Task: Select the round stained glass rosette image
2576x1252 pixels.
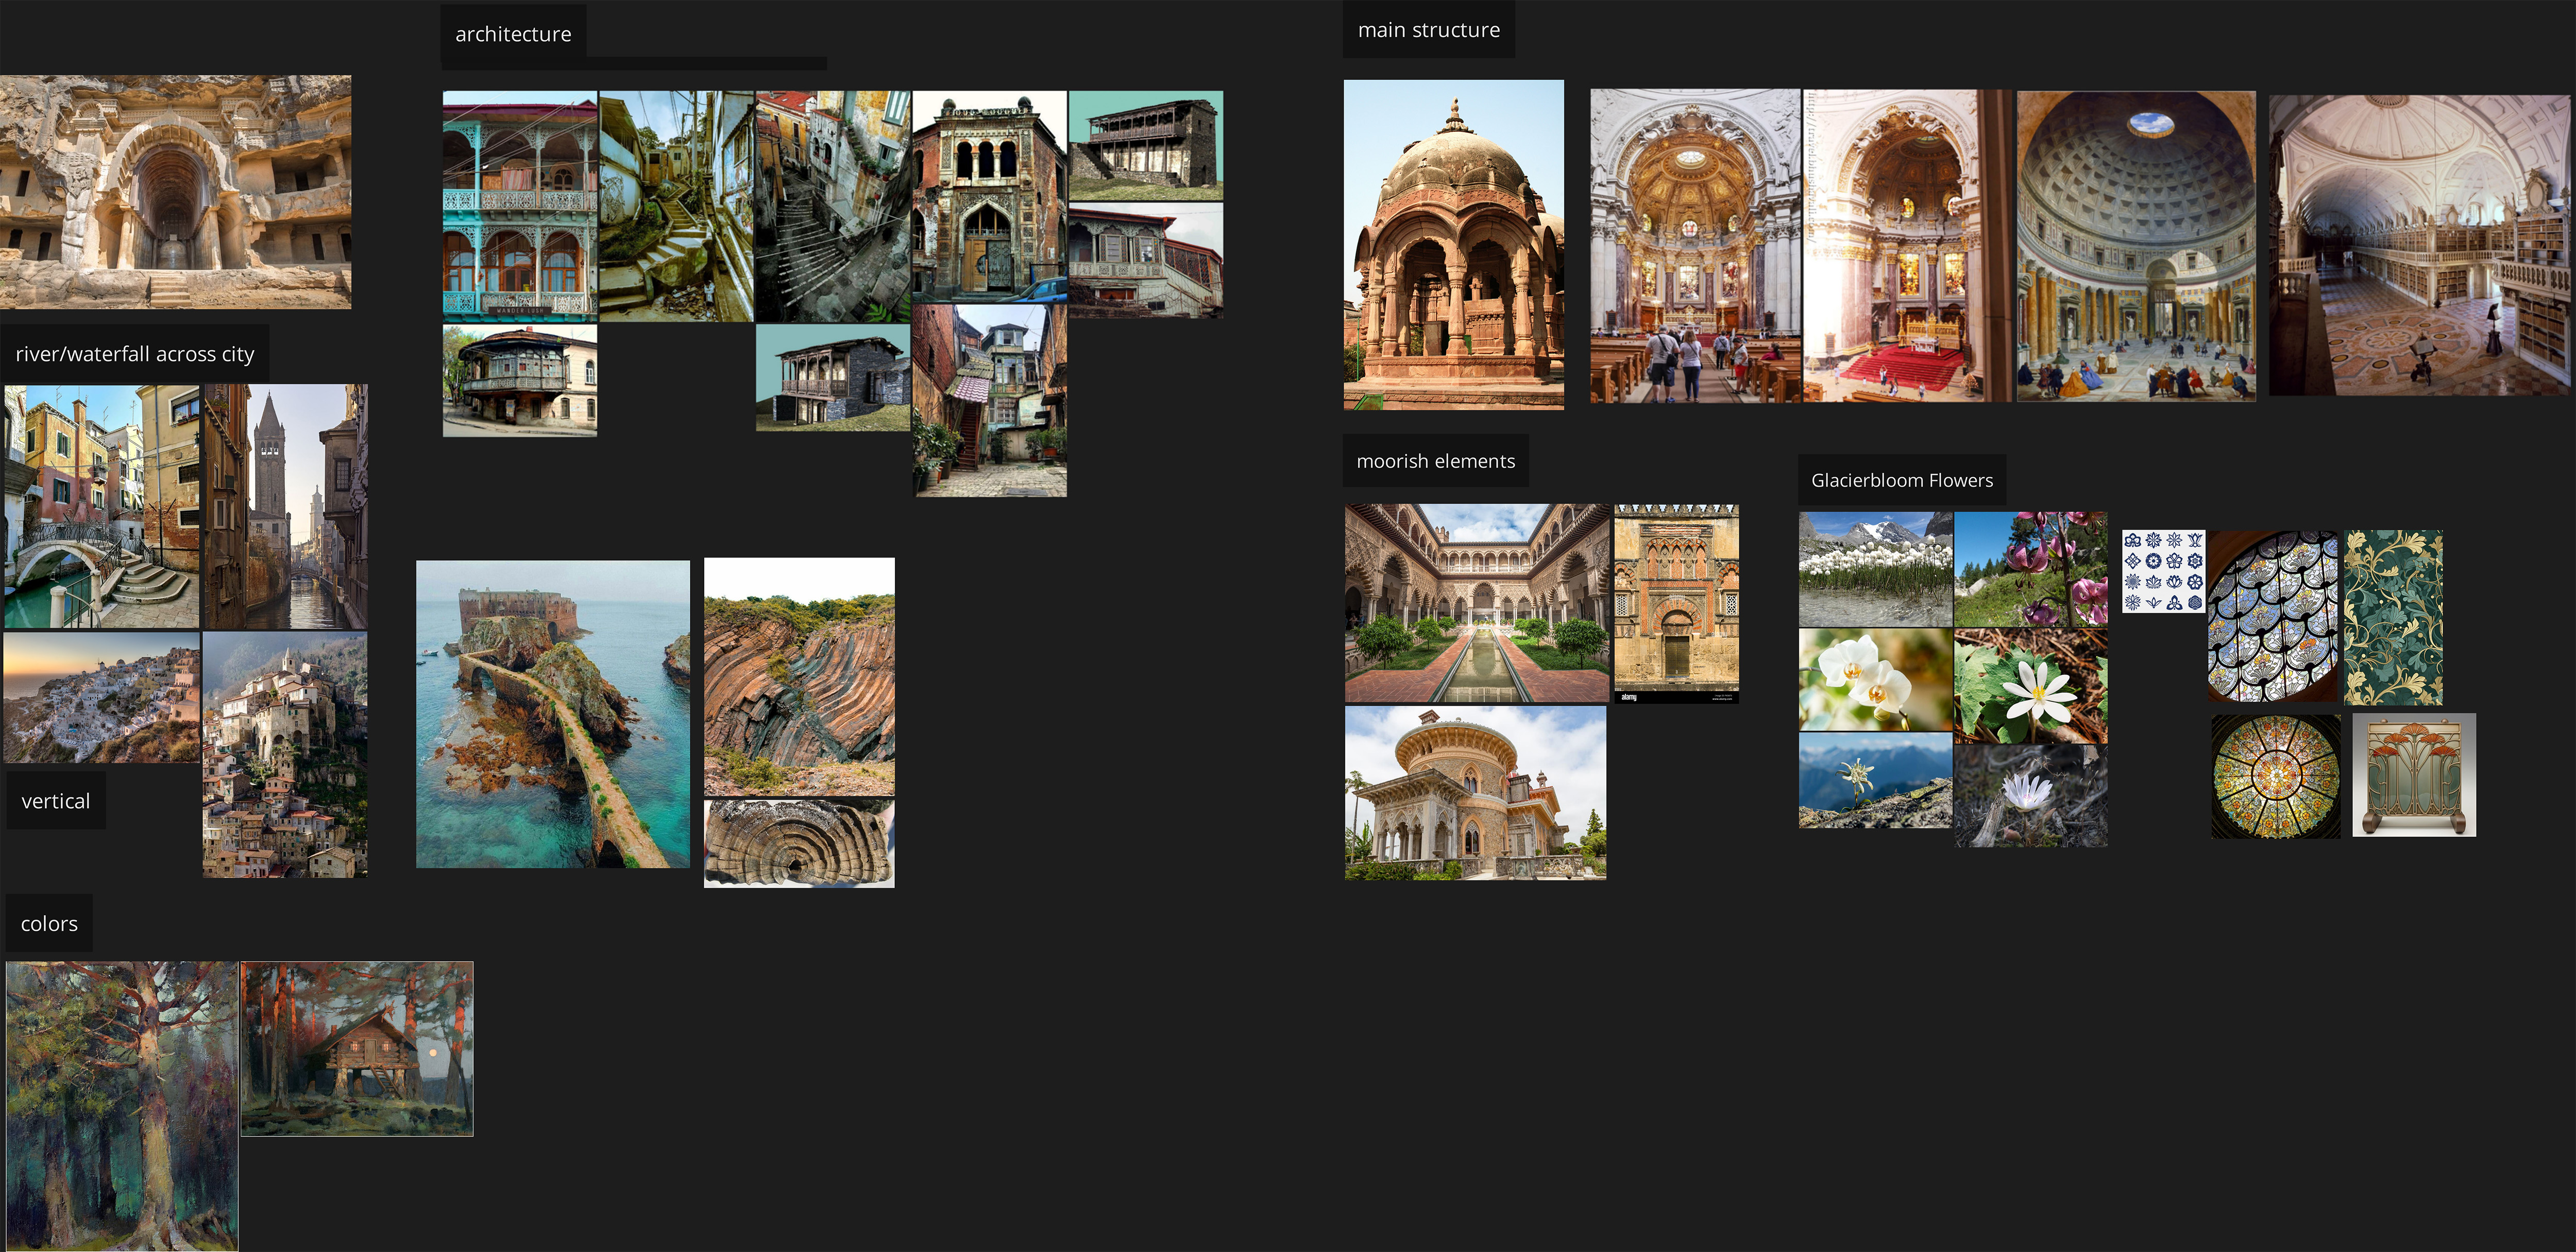Action: [x=2276, y=775]
